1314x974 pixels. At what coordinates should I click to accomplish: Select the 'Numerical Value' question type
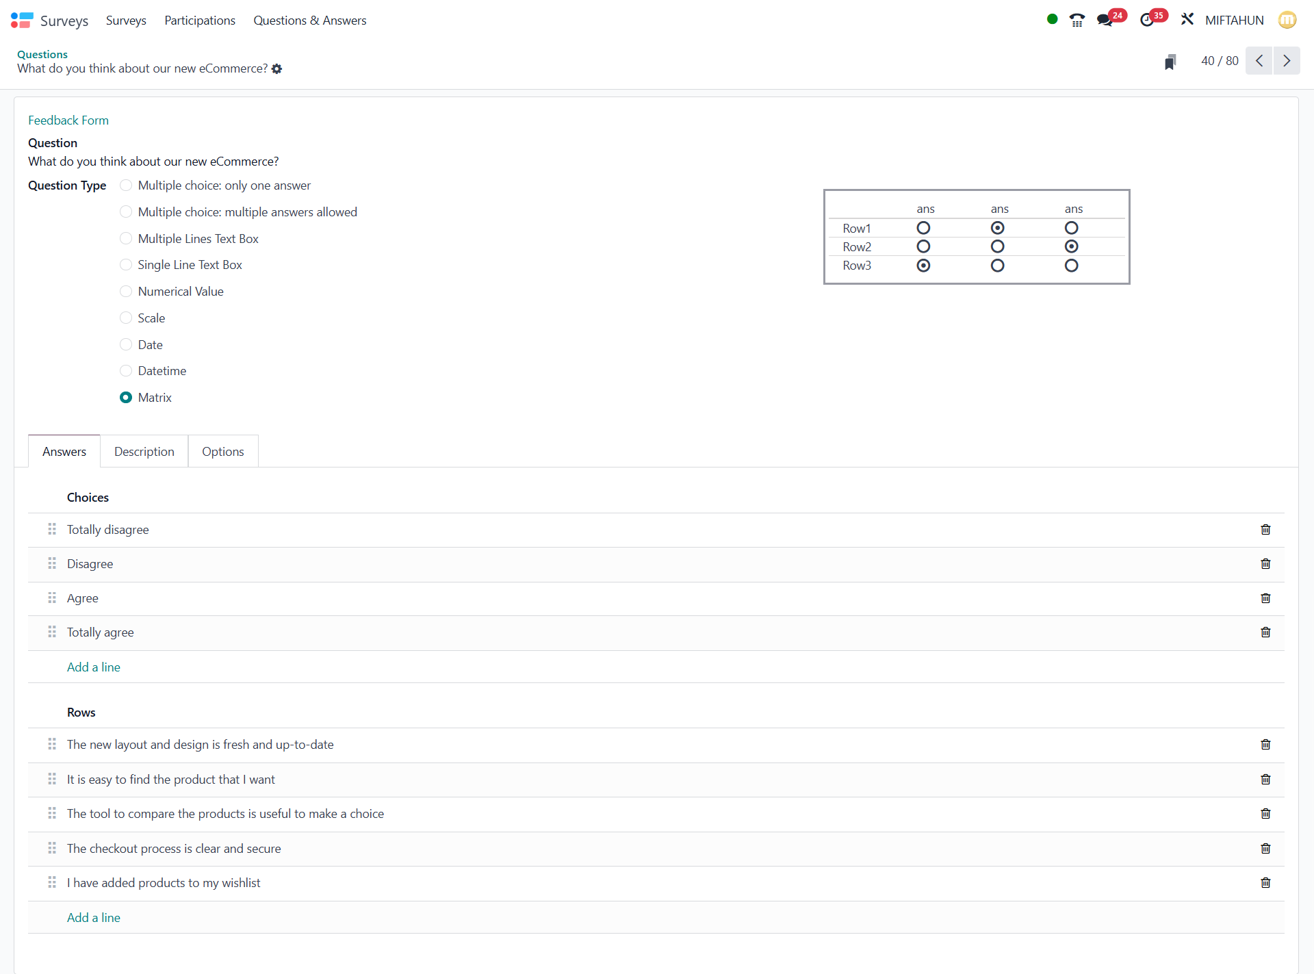click(x=126, y=292)
